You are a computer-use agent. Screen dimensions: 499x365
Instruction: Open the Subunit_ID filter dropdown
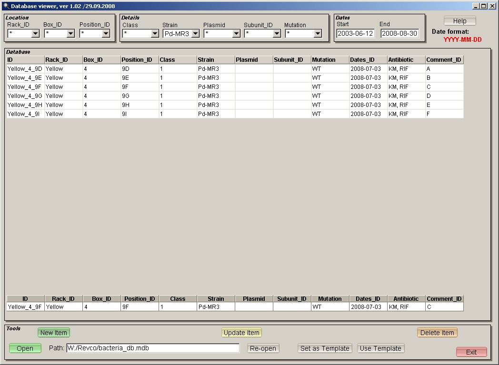[277, 33]
